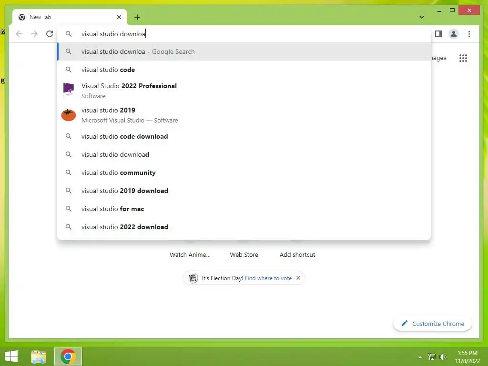Click the network tray icon
488x366 pixels.
[432, 357]
